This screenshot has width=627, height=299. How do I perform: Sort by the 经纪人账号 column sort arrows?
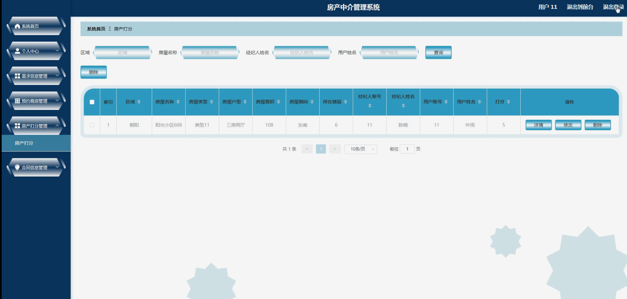click(370, 106)
